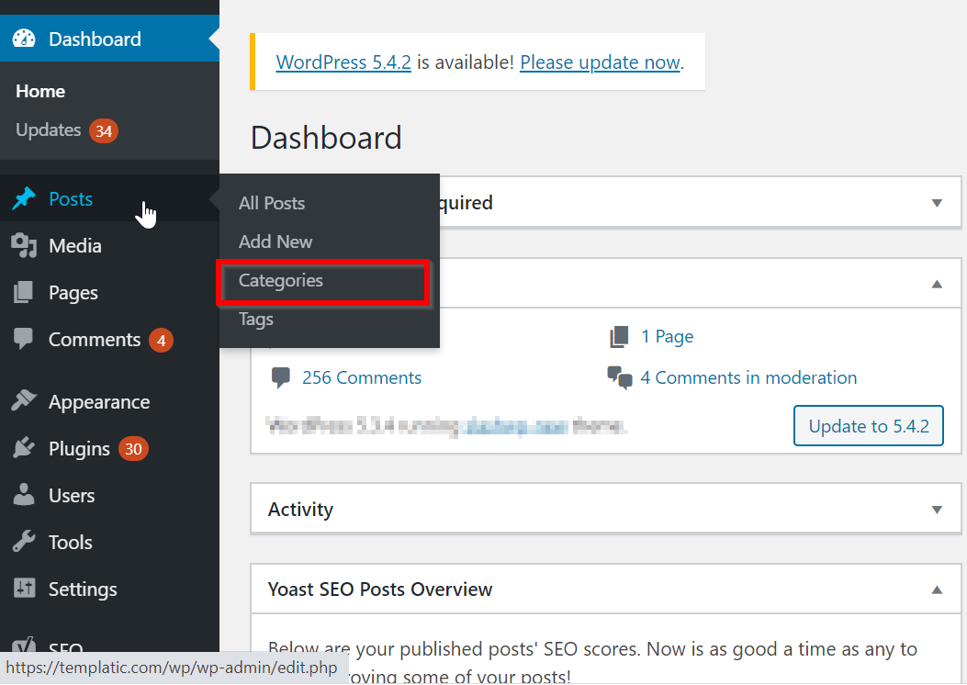Click the Dashboard gauge icon
967x685 pixels.
point(24,39)
